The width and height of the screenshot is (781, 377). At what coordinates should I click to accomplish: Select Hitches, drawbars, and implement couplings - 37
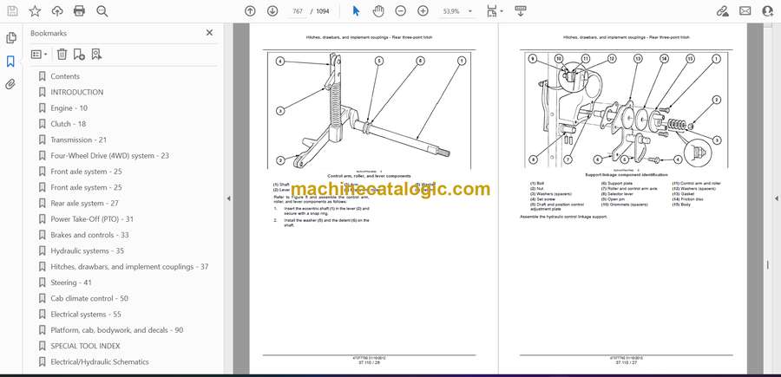tap(129, 267)
